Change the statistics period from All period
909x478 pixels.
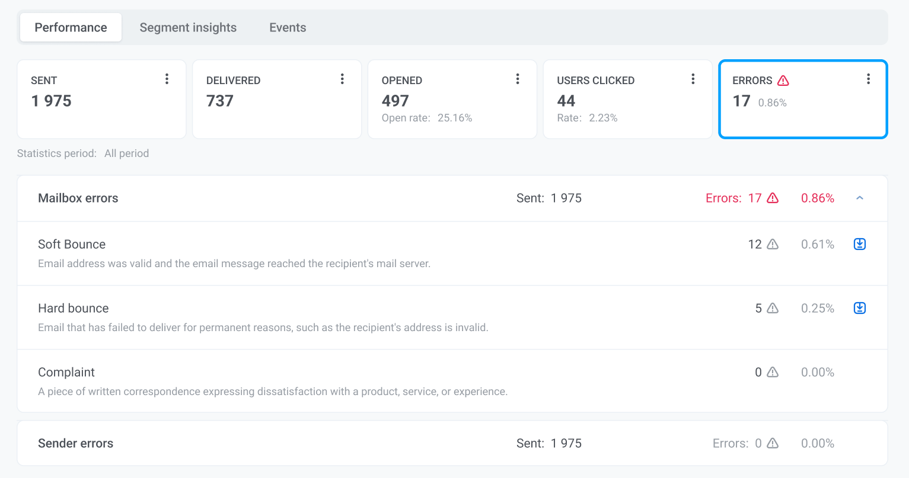126,153
